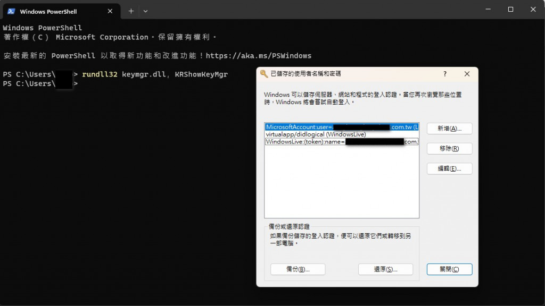Click the 編輯(E)... button
Screen dimensions: 545x306
[x=449, y=168]
